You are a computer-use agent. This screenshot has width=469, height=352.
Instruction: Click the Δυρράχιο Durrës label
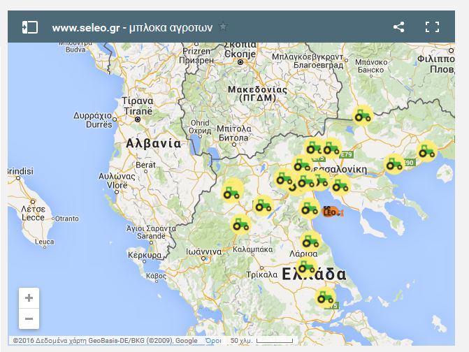[x=93, y=120]
